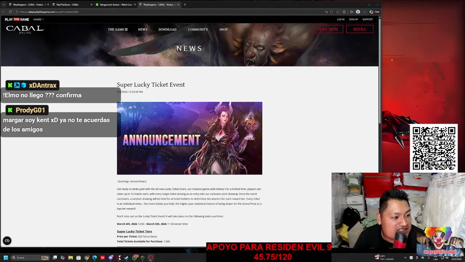Click the microphone tray icon
Image resolution: width=465 pixels, height=262 pixels.
[429, 258]
